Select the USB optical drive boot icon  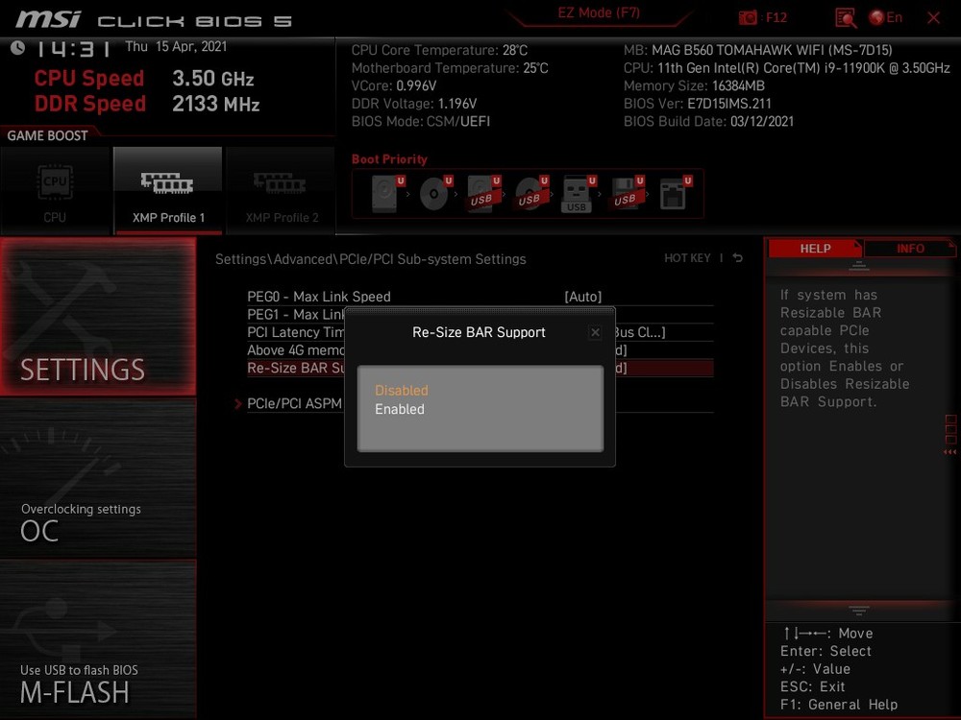pos(530,194)
